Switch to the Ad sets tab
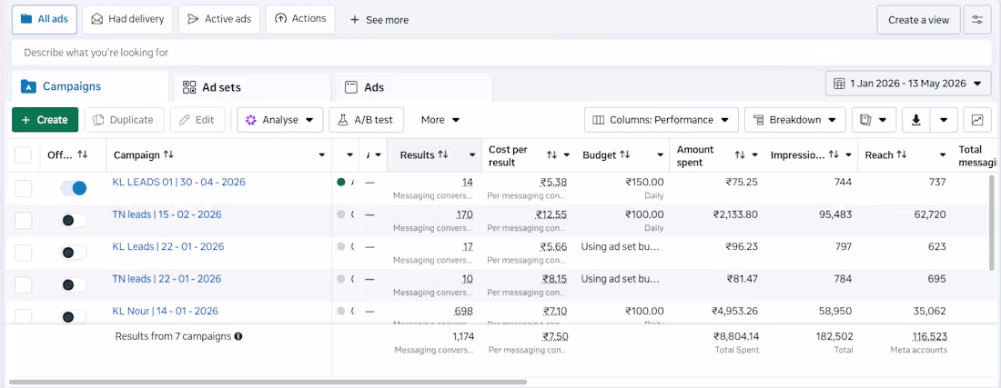1001x388 pixels. tap(250, 87)
